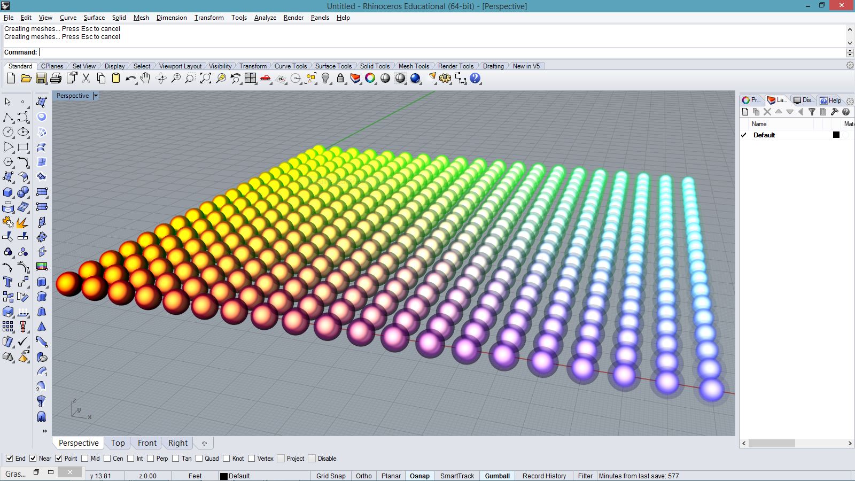Click the Lock objects padlock icon
This screenshot has width=855, height=481.
[x=340, y=79]
